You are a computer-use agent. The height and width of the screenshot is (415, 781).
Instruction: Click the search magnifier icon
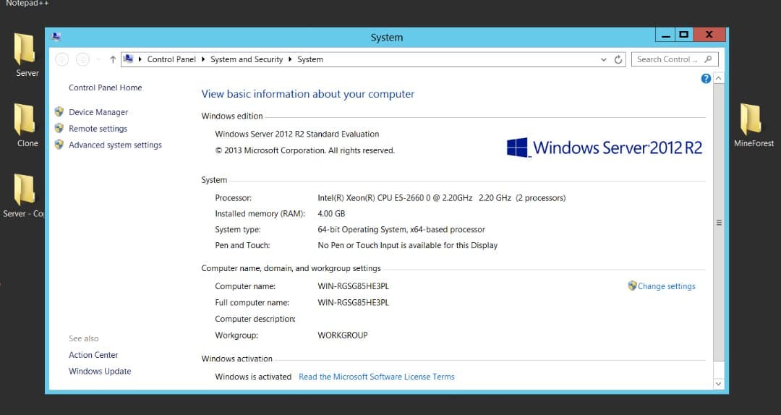(x=708, y=59)
